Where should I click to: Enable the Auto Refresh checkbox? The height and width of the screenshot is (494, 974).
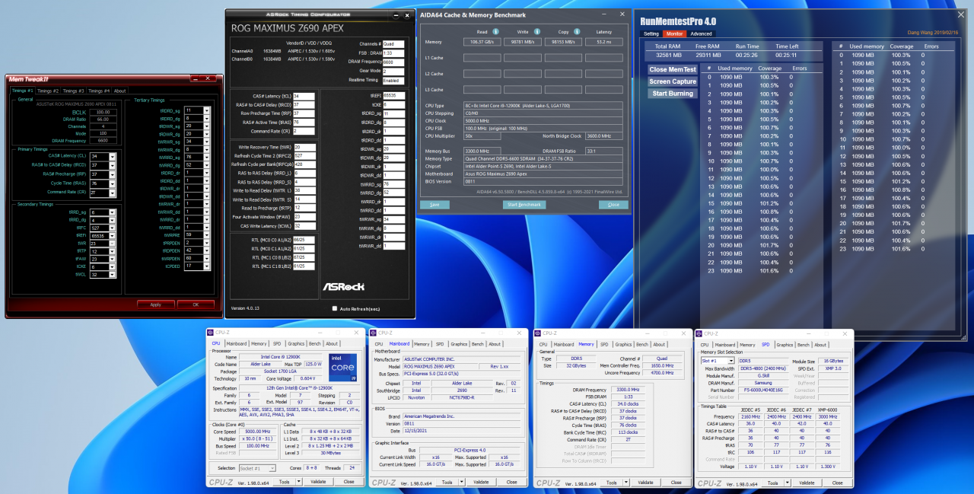tap(334, 308)
